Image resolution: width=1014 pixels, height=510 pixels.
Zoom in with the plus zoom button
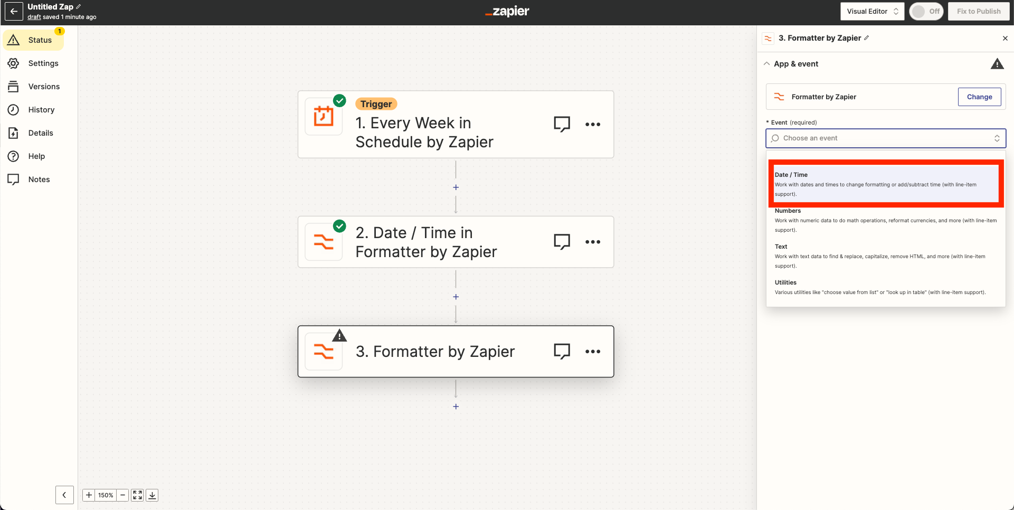(89, 495)
